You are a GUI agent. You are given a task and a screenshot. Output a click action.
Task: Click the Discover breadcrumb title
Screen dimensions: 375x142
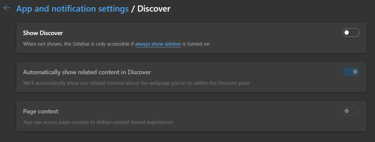(x=154, y=9)
